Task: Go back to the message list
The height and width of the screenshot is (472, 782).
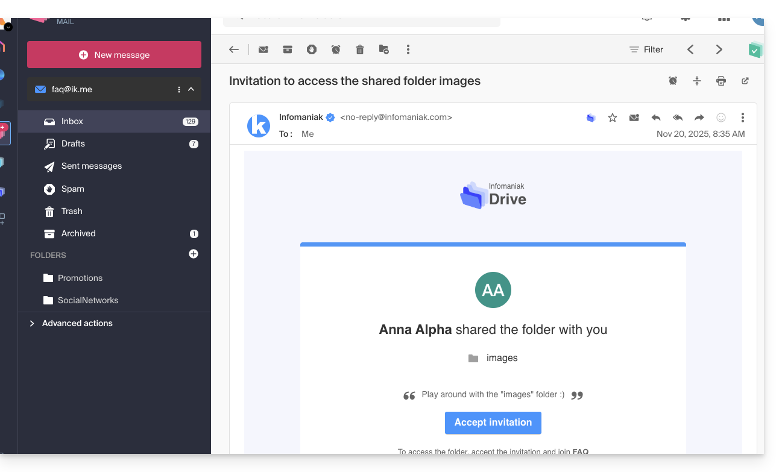Action: pos(234,50)
